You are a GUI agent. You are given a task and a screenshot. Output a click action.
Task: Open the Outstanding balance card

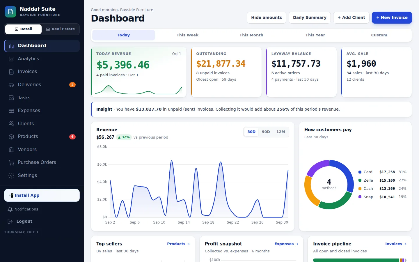coord(226,72)
